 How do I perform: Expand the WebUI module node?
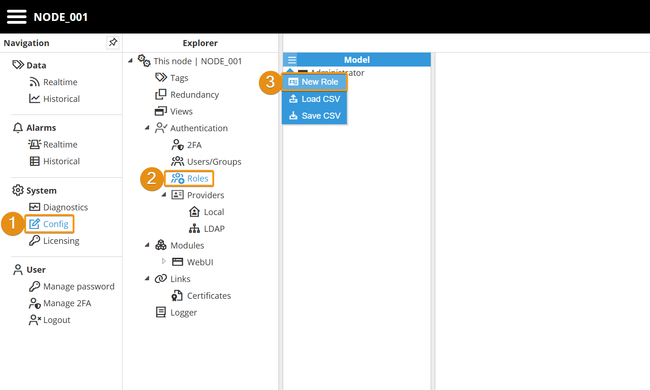click(x=164, y=261)
